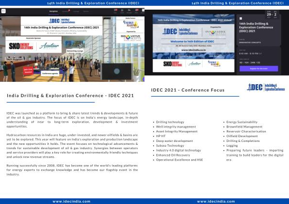Viewport: 289px width, 204px height.
Task: Click the blue screen display above the Networking Lounge
Action: 75,44
